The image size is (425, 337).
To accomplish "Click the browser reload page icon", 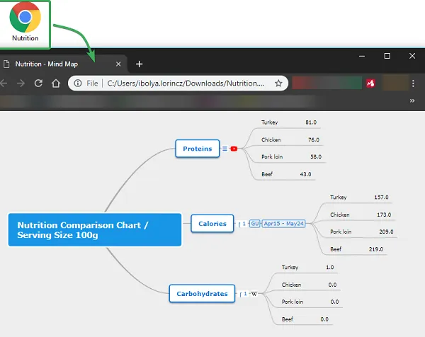I will (x=37, y=84).
